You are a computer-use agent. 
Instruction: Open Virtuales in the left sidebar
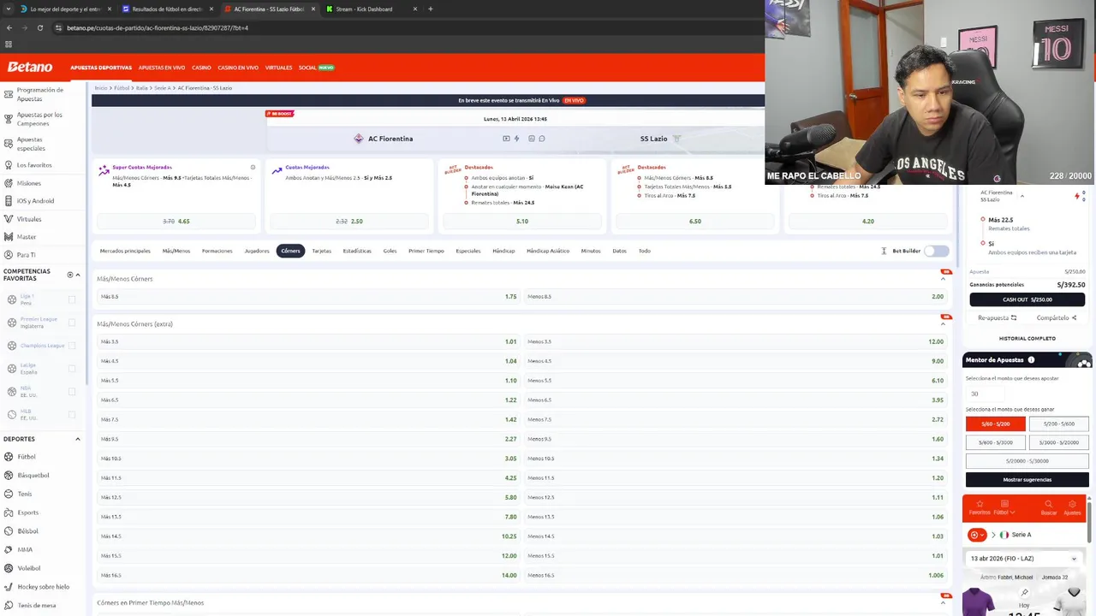click(28, 219)
